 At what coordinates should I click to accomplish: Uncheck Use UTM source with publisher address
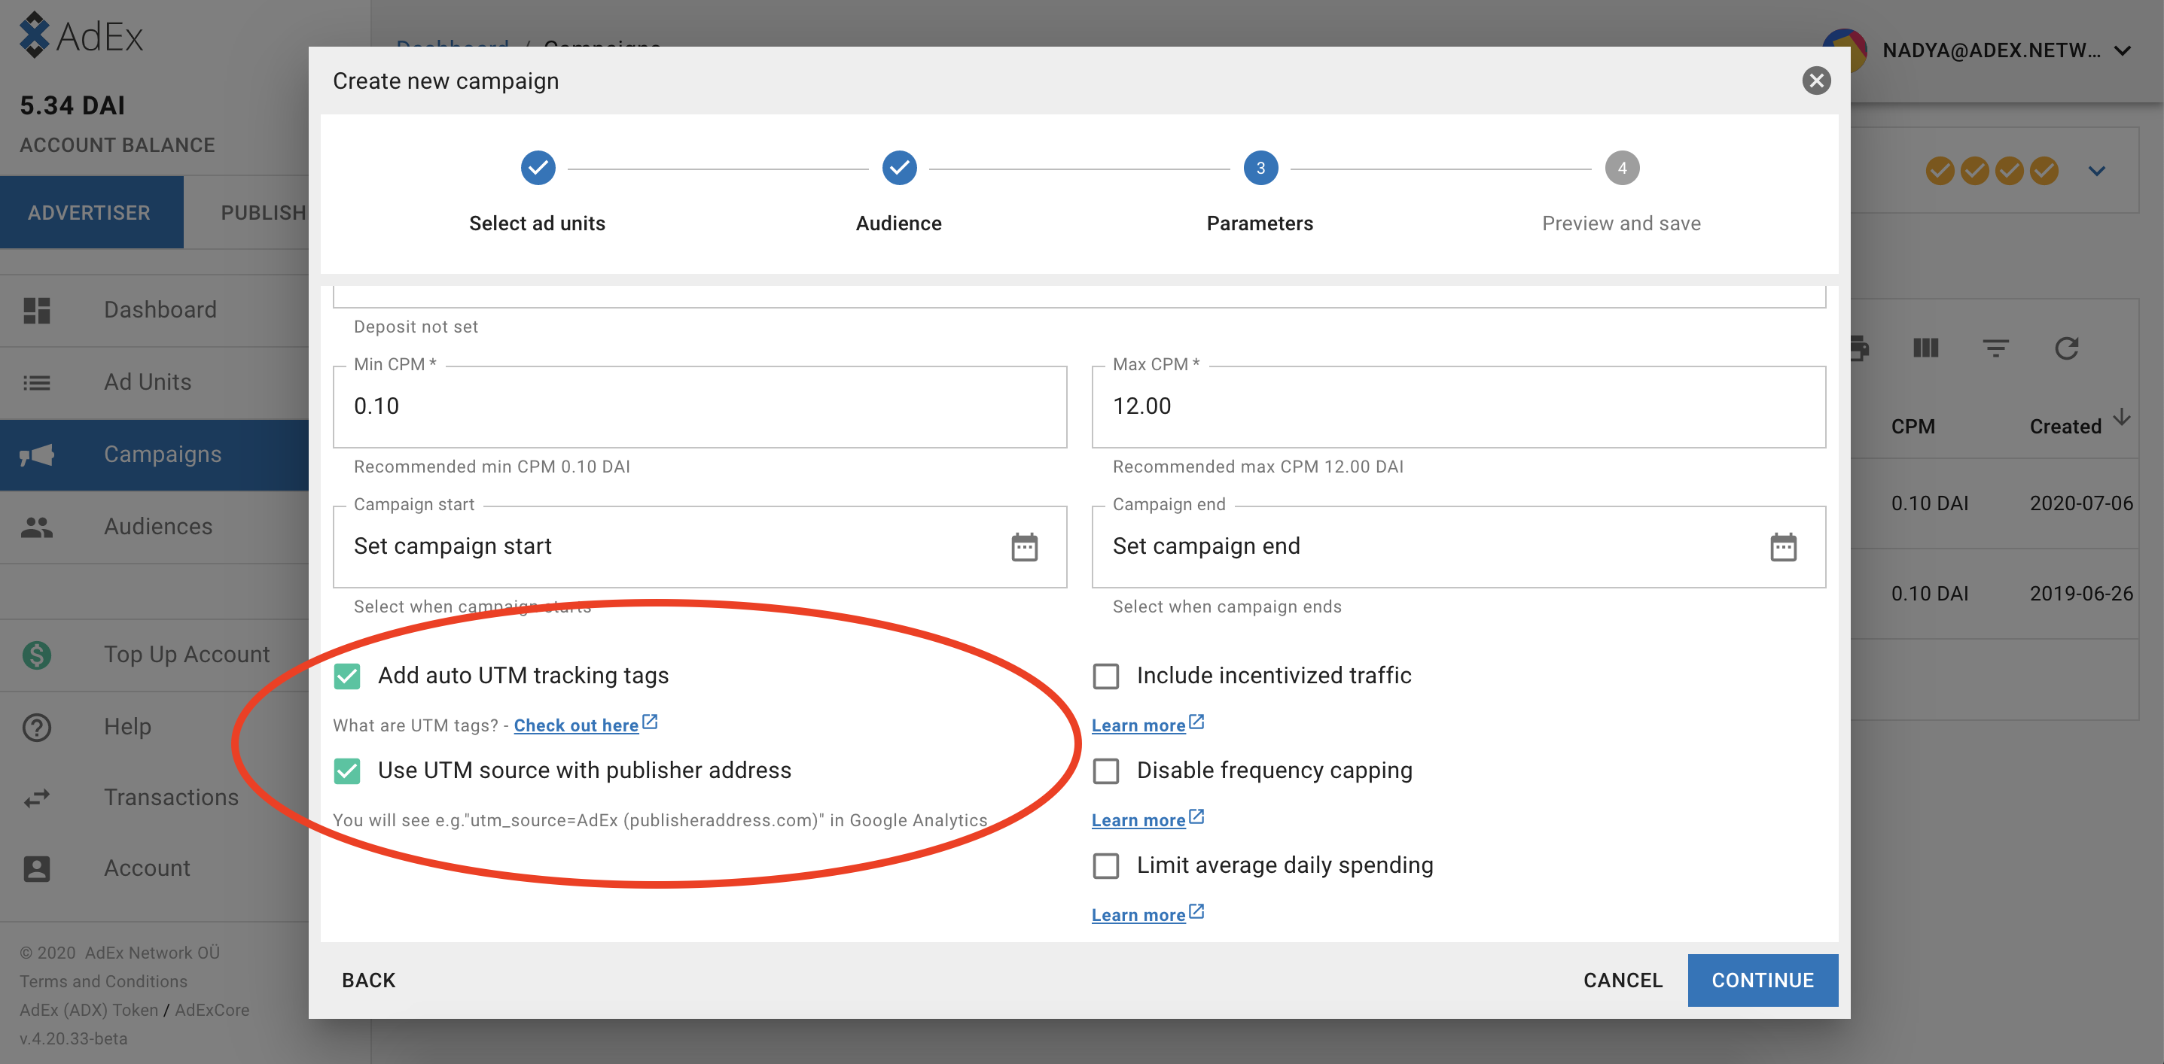(x=347, y=771)
